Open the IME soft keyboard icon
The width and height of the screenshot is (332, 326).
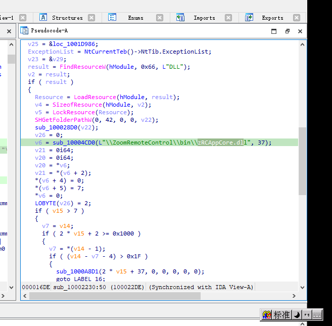coord(317,315)
